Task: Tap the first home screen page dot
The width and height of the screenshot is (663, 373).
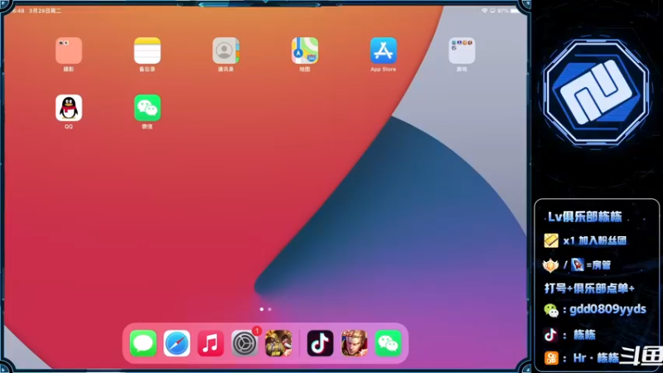Action: click(262, 309)
